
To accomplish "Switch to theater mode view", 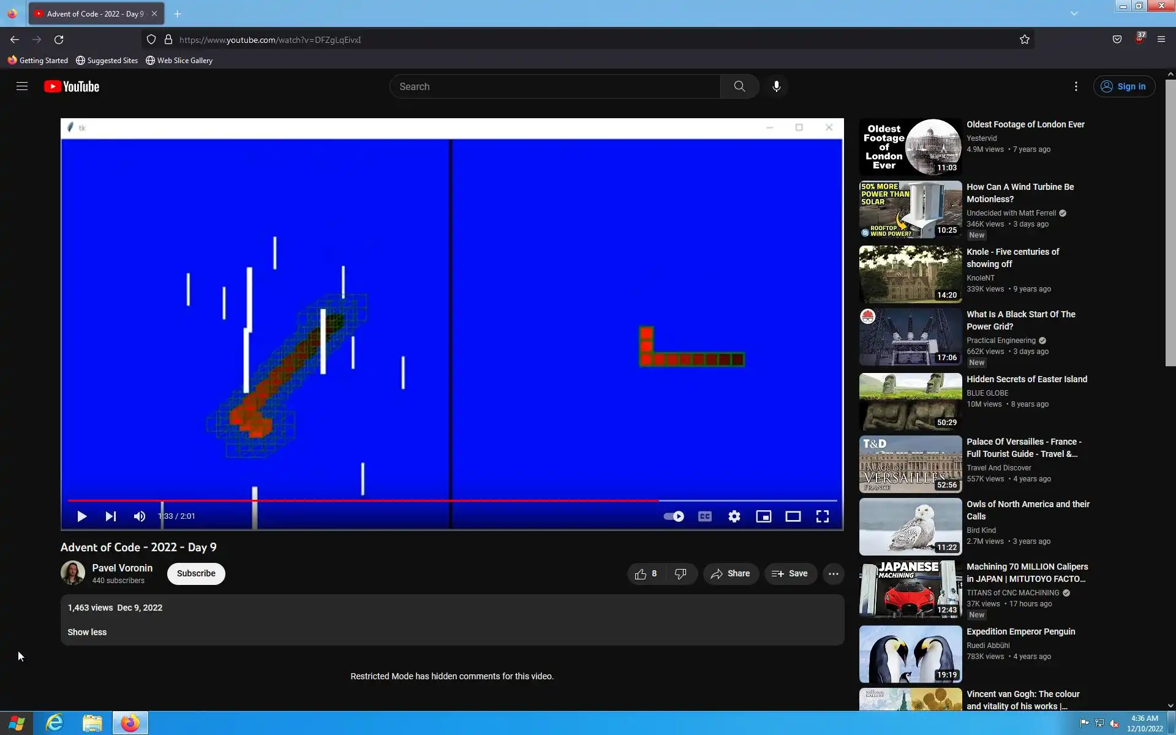I will 793,516.
